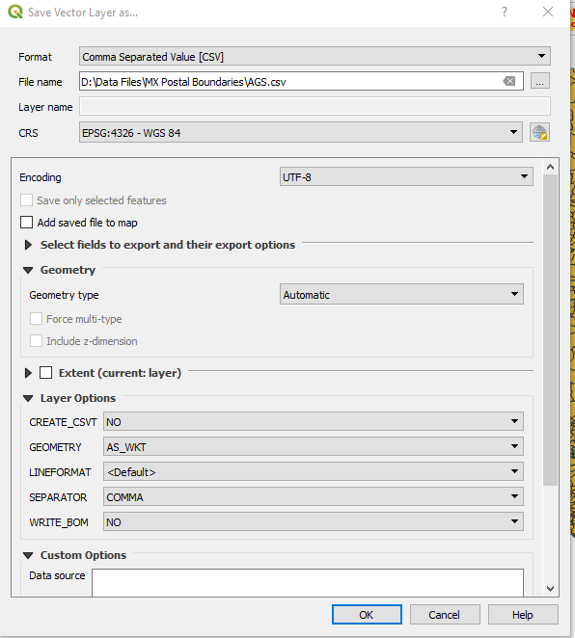Click scrollbar down arrow in options panel

click(x=551, y=588)
